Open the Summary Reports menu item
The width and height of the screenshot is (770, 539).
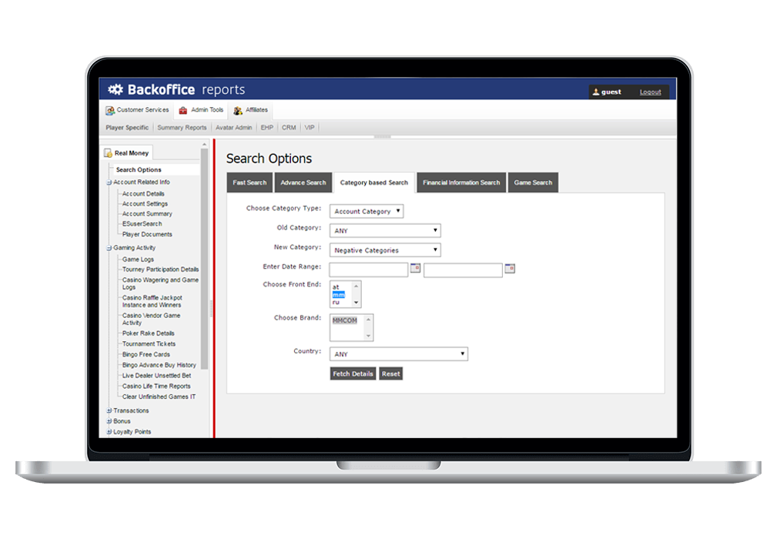[x=182, y=127]
